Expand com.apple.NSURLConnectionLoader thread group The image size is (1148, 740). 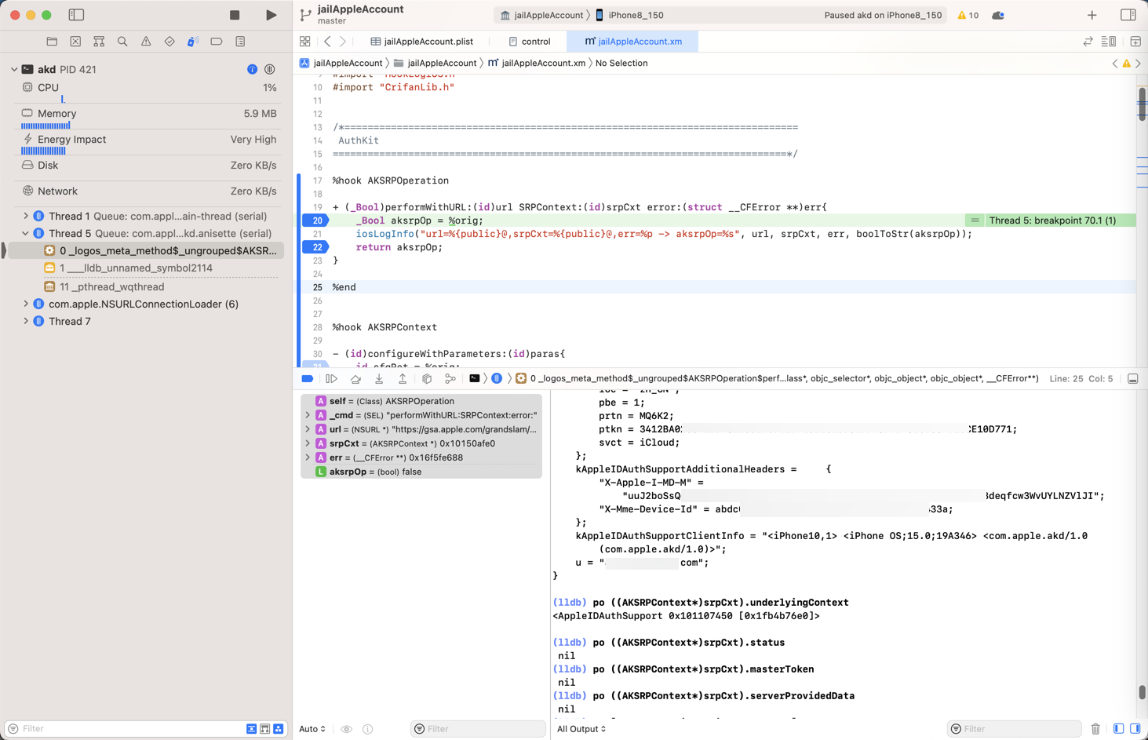26,304
